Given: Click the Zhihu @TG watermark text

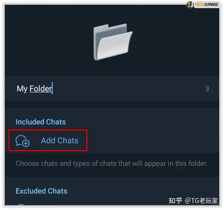Looking at the screenshot, I should click(x=193, y=201).
